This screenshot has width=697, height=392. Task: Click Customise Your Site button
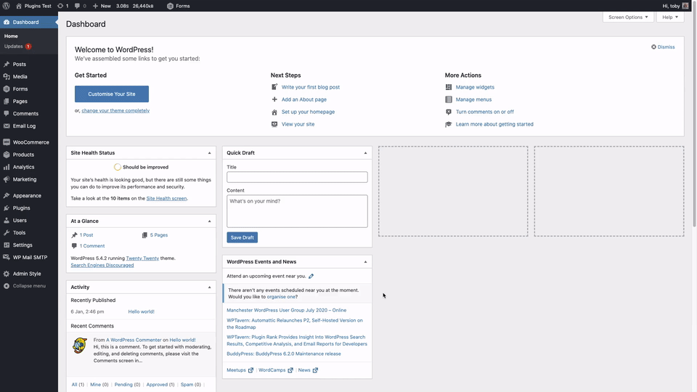112,94
